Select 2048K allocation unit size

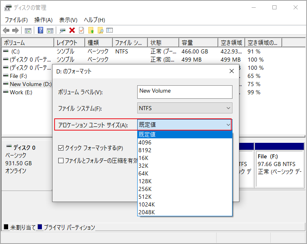(x=185, y=212)
